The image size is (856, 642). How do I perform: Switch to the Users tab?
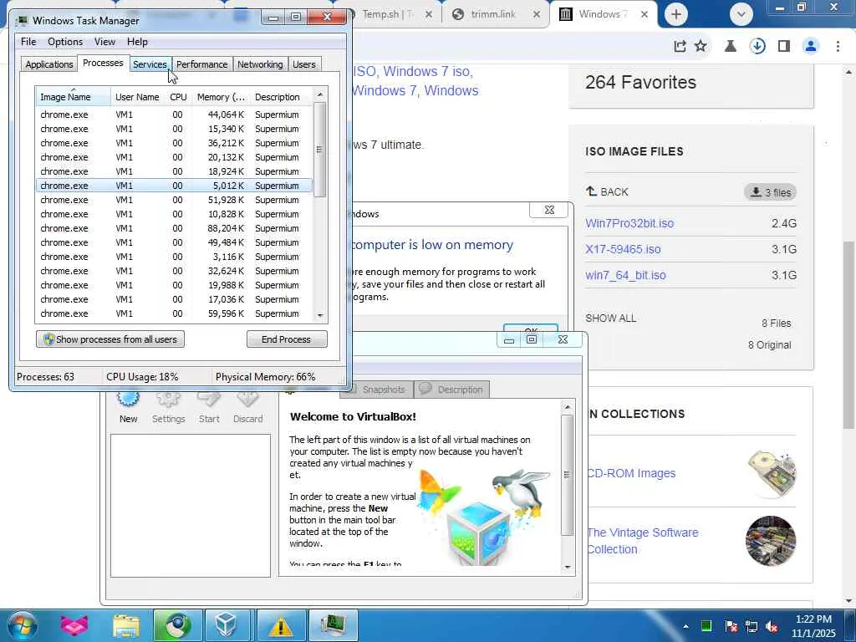304,64
